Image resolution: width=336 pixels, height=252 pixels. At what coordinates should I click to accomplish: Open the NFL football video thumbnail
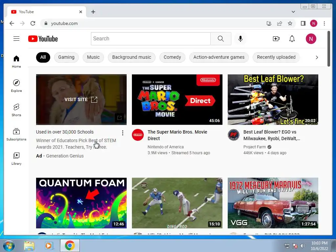pyautogui.click(x=177, y=203)
